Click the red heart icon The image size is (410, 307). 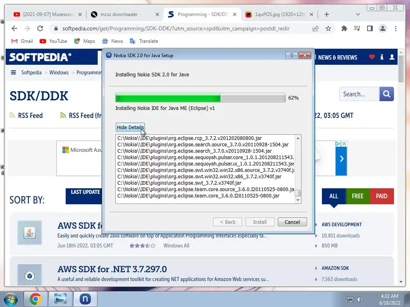pos(372,57)
